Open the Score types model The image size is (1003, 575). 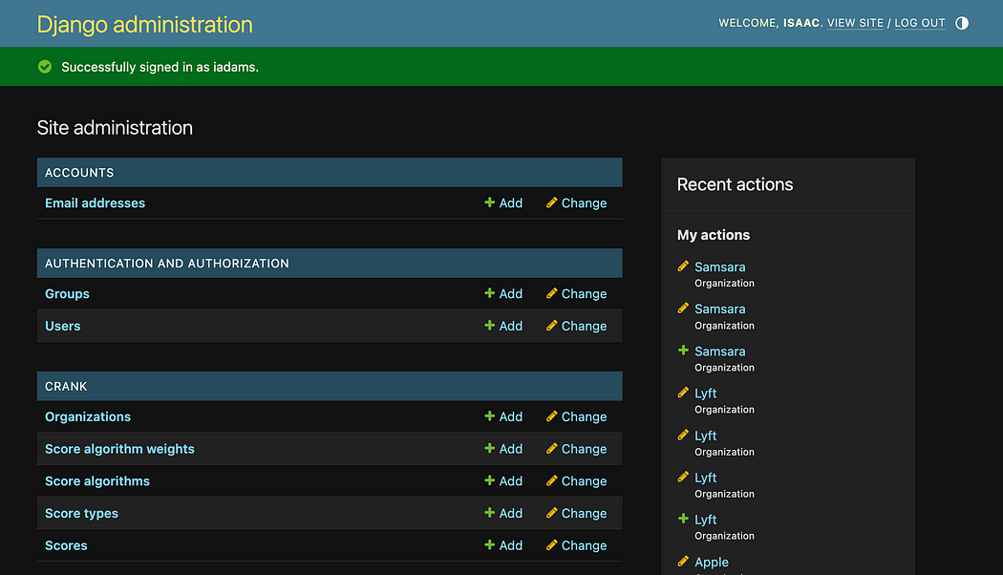coord(81,513)
